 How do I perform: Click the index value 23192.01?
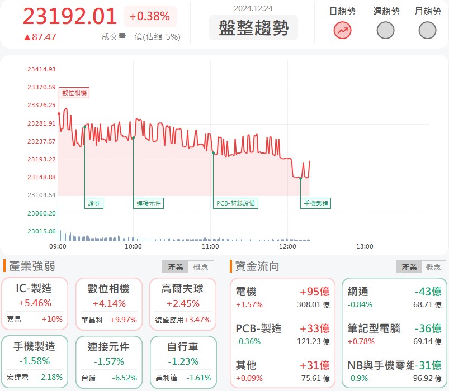point(70,16)
